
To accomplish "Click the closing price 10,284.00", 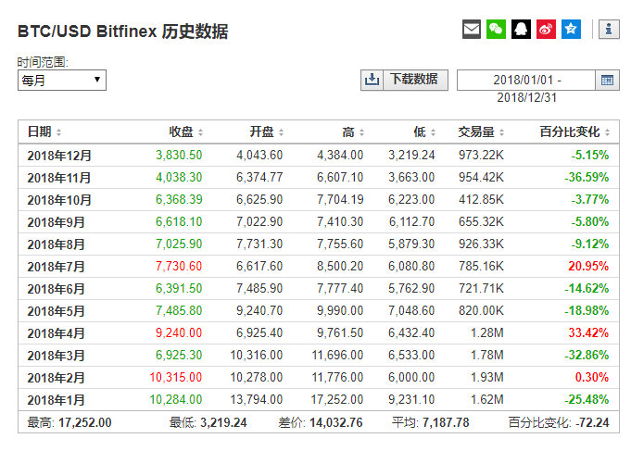I will (x=176, y=399).
